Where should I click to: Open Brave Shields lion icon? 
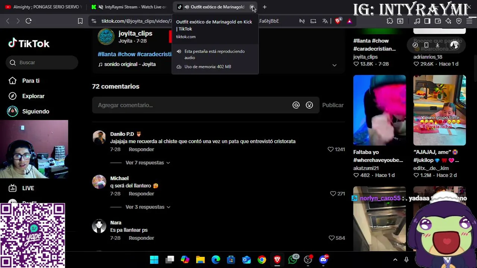coord(338,21)
